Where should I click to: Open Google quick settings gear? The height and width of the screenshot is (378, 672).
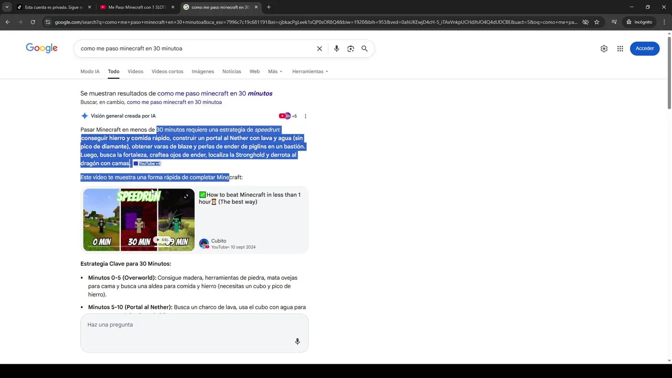[604, 48]
